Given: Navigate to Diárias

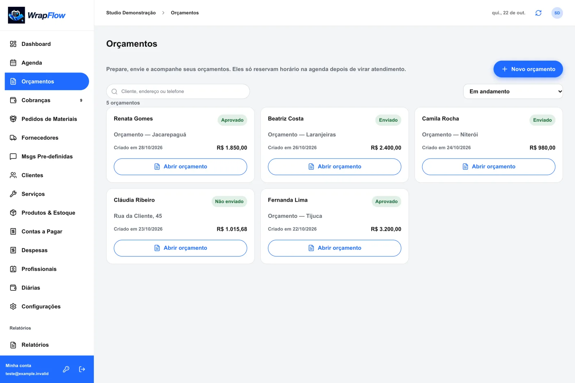Looking at the screenshot, I should (x=47, y=288).
